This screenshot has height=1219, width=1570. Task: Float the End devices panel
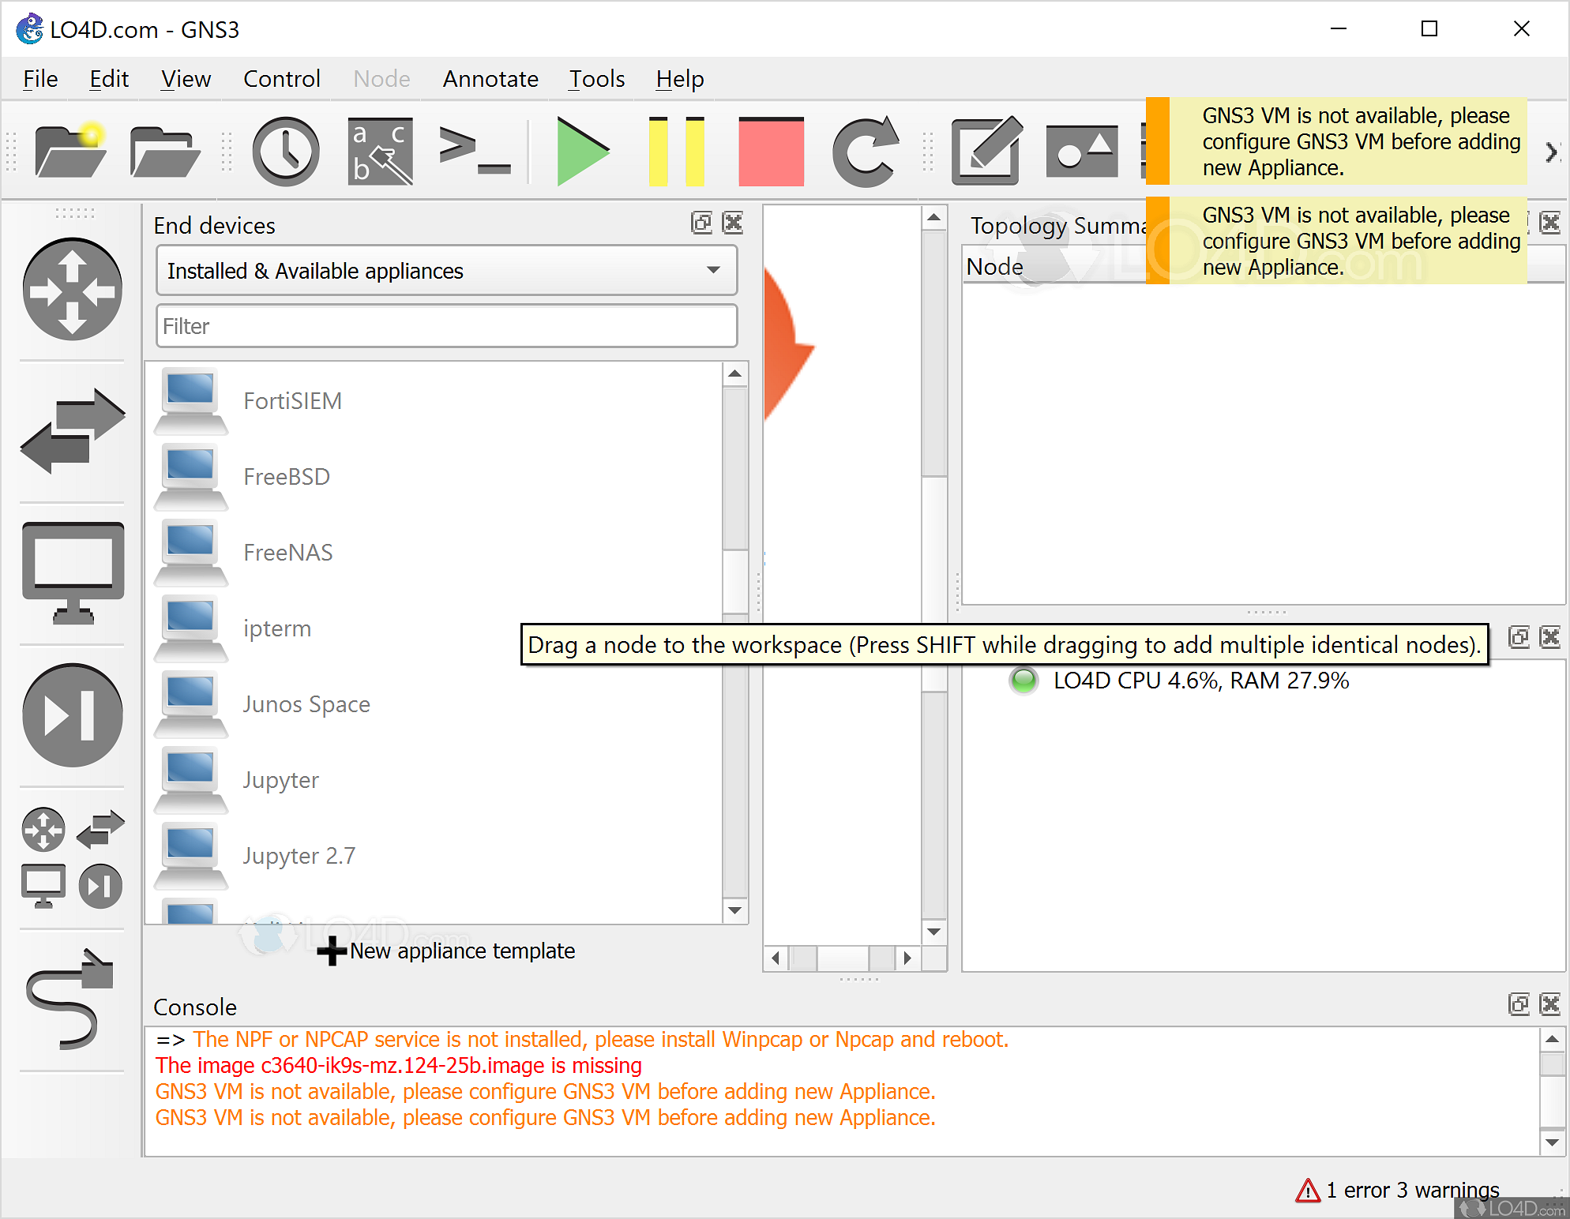(701, 223)
